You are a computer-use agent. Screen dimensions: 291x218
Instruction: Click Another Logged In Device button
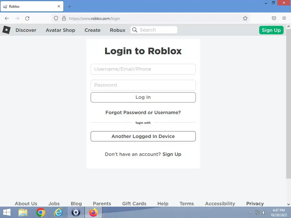pos(143,136)
